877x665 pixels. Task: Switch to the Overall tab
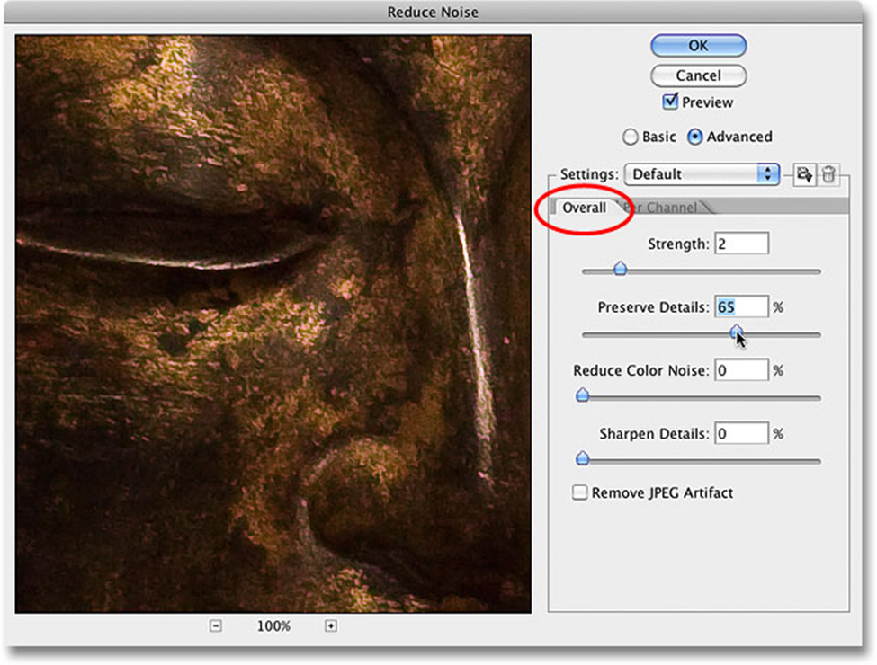coord(584,208)
